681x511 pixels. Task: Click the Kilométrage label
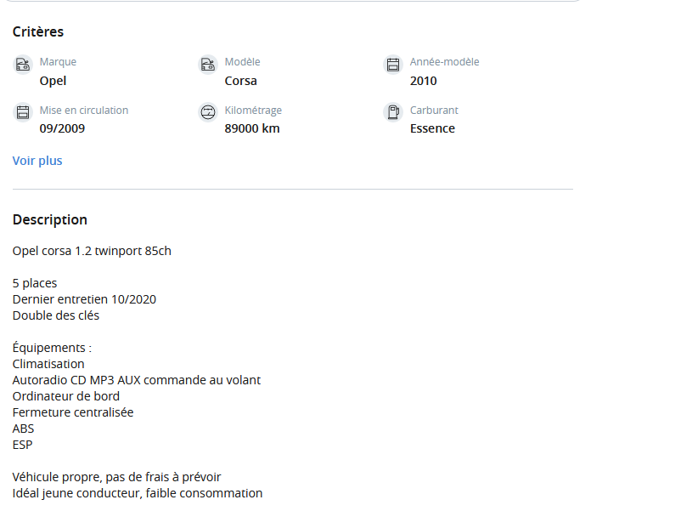(x=253, y=111)
